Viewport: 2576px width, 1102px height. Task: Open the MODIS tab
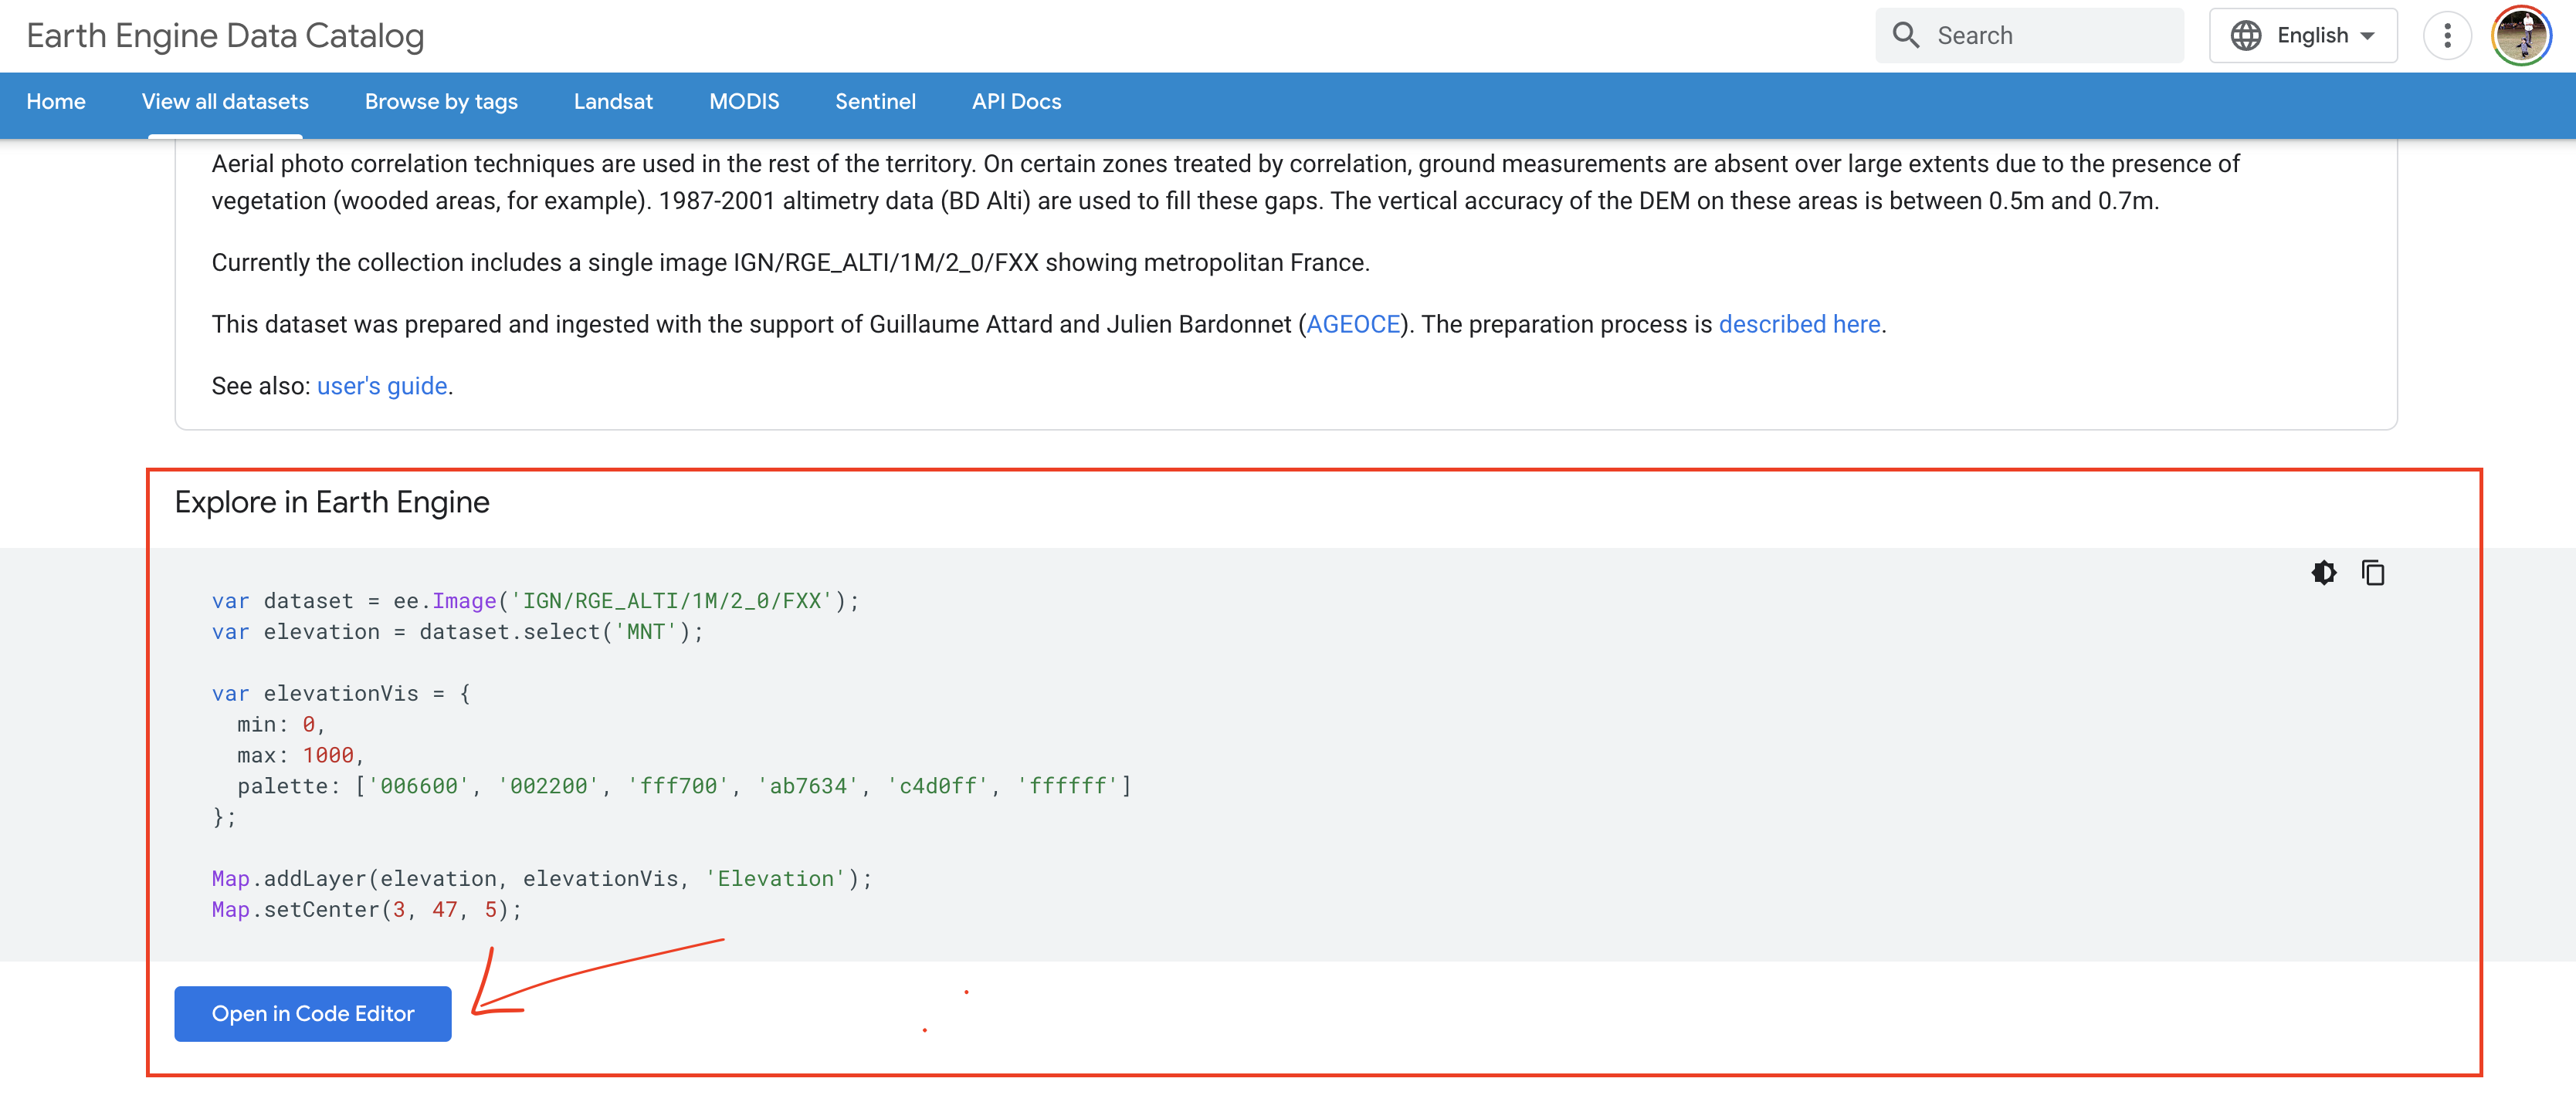[744, 102]
